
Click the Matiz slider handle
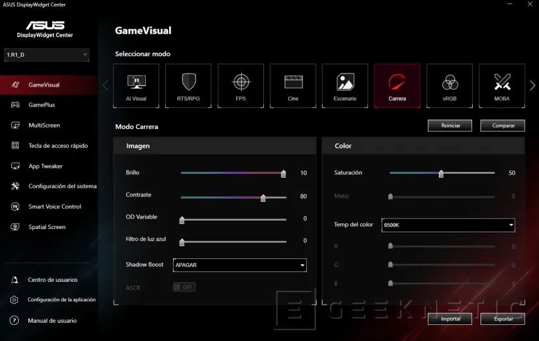coord(390,197)
